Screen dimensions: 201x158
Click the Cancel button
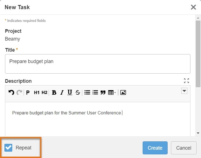(183, 148)
